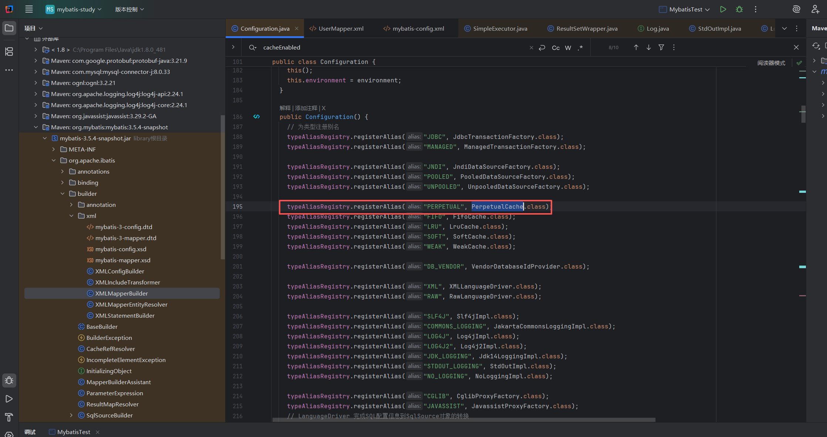Go to previous search occurrence
The width and height of the screenshot is (827, 437).
pyautogui.click(x=636, y=47)
